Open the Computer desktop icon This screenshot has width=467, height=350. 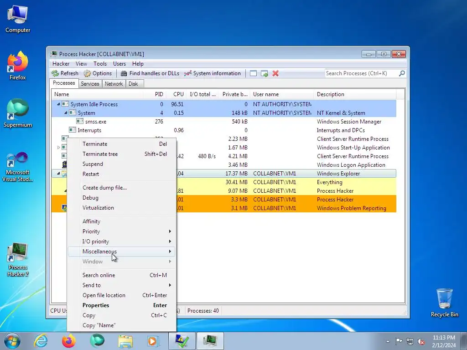click(x=18, y=19)
